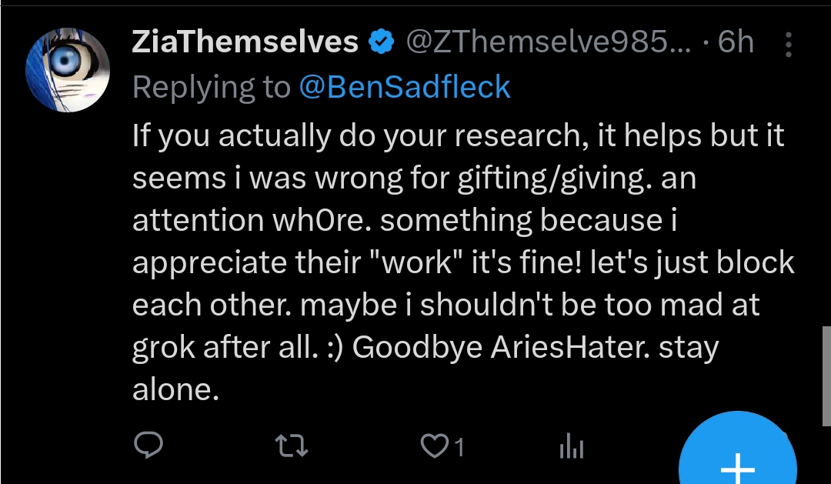Image resolution: width=831 pixels, height=484 pixels.
Task: Click the blue verified checkmark badge
Action: click(x=382, y=42)
